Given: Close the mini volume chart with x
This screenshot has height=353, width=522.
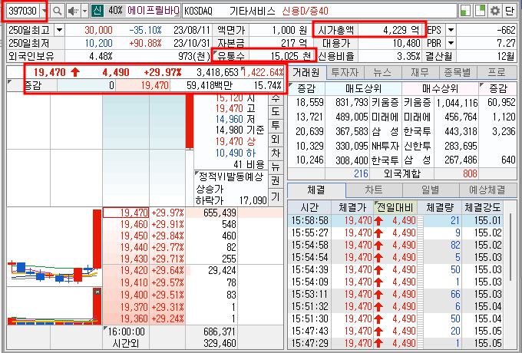Looking at the screenshot, I should 97,292.
